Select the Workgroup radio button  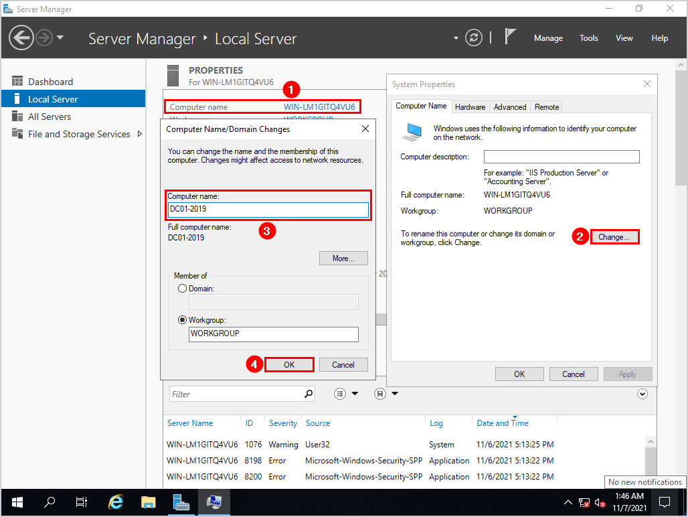click(182, 320)
